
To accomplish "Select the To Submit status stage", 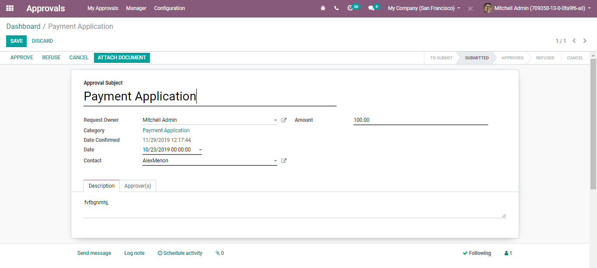I will point(441,58).
